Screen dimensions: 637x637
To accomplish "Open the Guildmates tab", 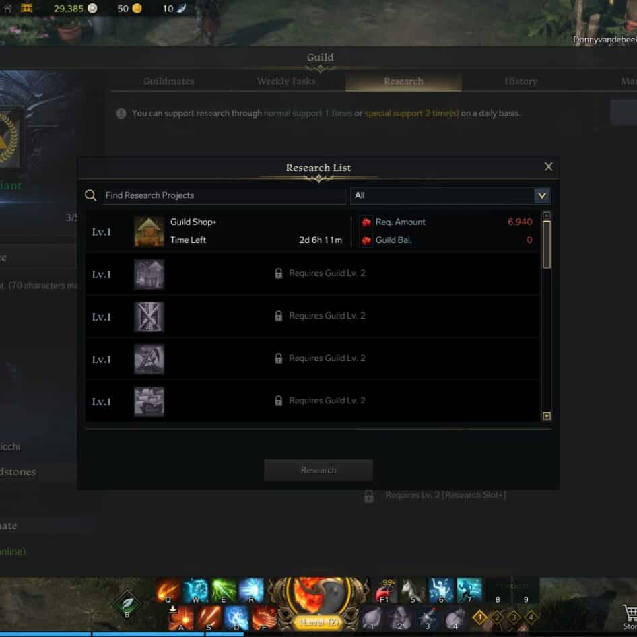I will coord(168,81).
